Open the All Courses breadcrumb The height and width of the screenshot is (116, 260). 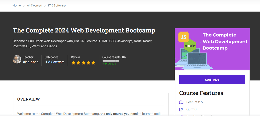coord(34,6)
